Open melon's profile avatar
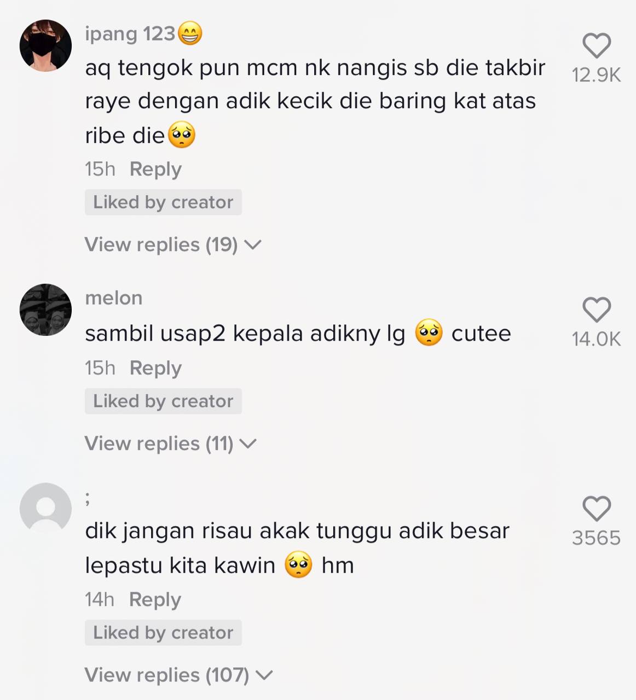This screenshot has width=636, height=700. pyautogui.click(x=45, y=310)
